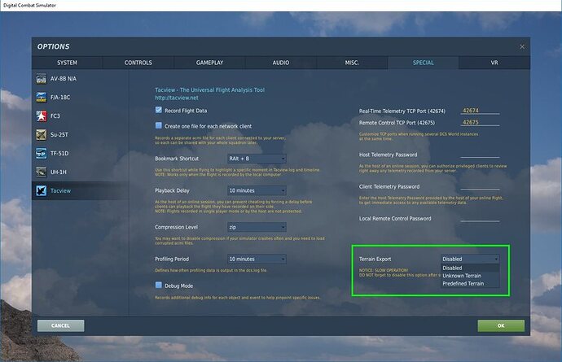This screenshot has height=362, width=562.
Task: Open the Playback Delay dropdown
Action: pyautogui.click(x=257, y=190)
